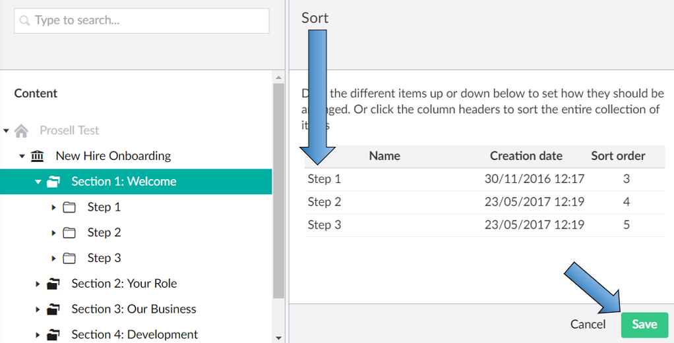
Task: Click in the 'Type to search...' field
Action: pos(142,20)
